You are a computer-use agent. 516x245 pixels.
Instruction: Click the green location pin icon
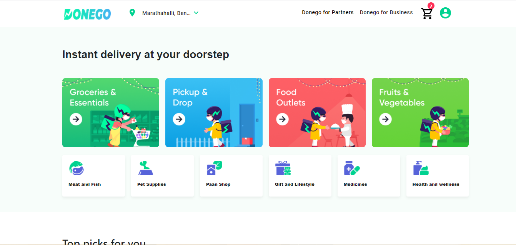point(132,13)
